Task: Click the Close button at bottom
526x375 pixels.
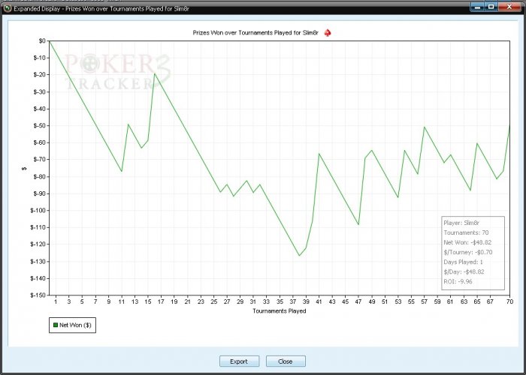Action: tap(286, 361)
